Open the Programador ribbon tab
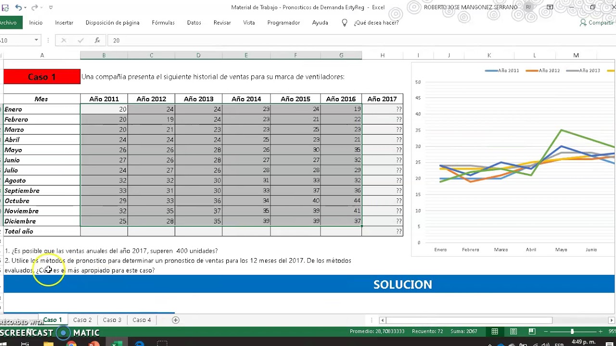Image resolution: width=616 pixels, height=346 pixels. point(283,23)
